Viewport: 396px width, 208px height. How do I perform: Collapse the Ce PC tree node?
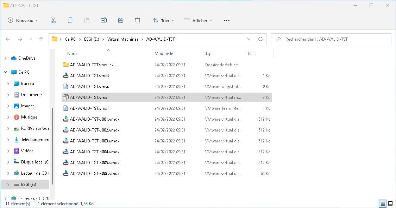point(6,72)
